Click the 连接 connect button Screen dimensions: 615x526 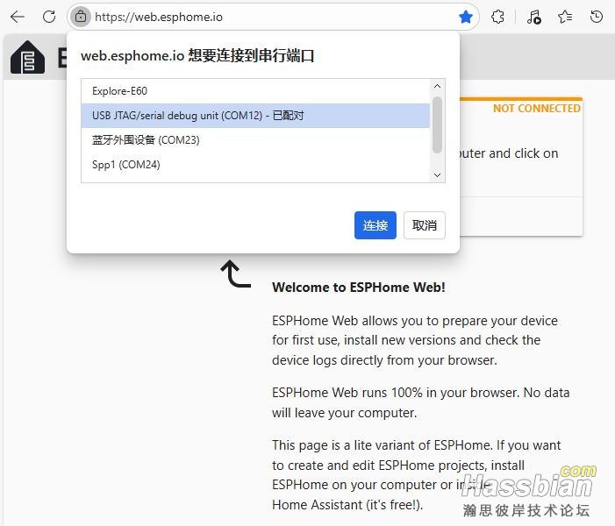pyautogui.click(x=375, y=225)
